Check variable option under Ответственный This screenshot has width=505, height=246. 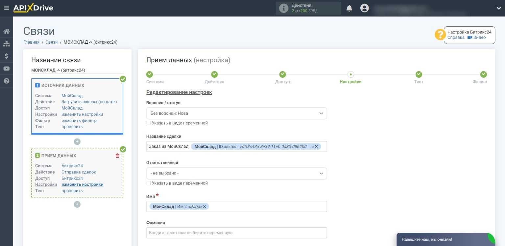[x=149, y=183]
